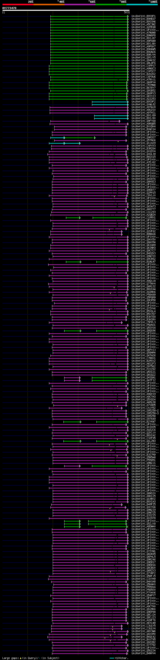
Task: Click the cyan alignment bar for UniRef100_B9S9F2
Action: [110, 102]
